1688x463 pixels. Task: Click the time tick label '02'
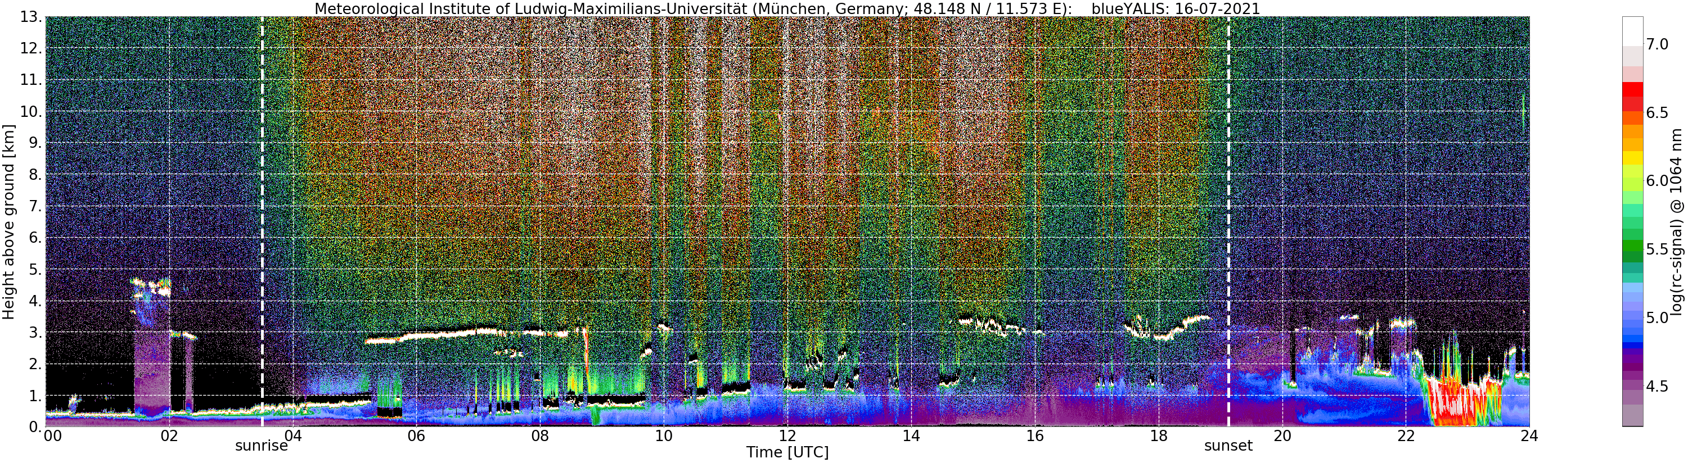169,436
